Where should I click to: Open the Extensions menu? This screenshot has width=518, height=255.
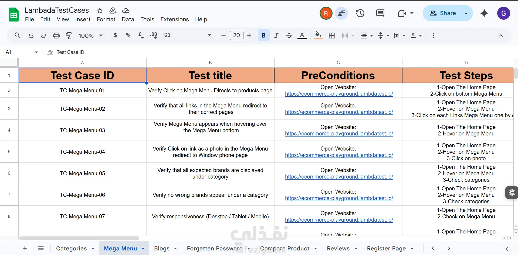coord(175,19)
